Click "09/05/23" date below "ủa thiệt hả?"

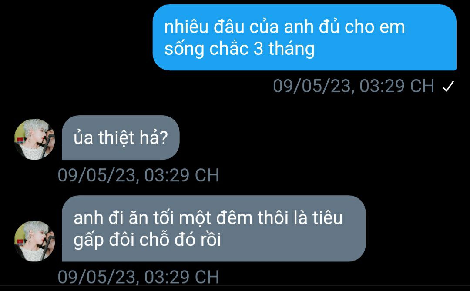[97, 175]
